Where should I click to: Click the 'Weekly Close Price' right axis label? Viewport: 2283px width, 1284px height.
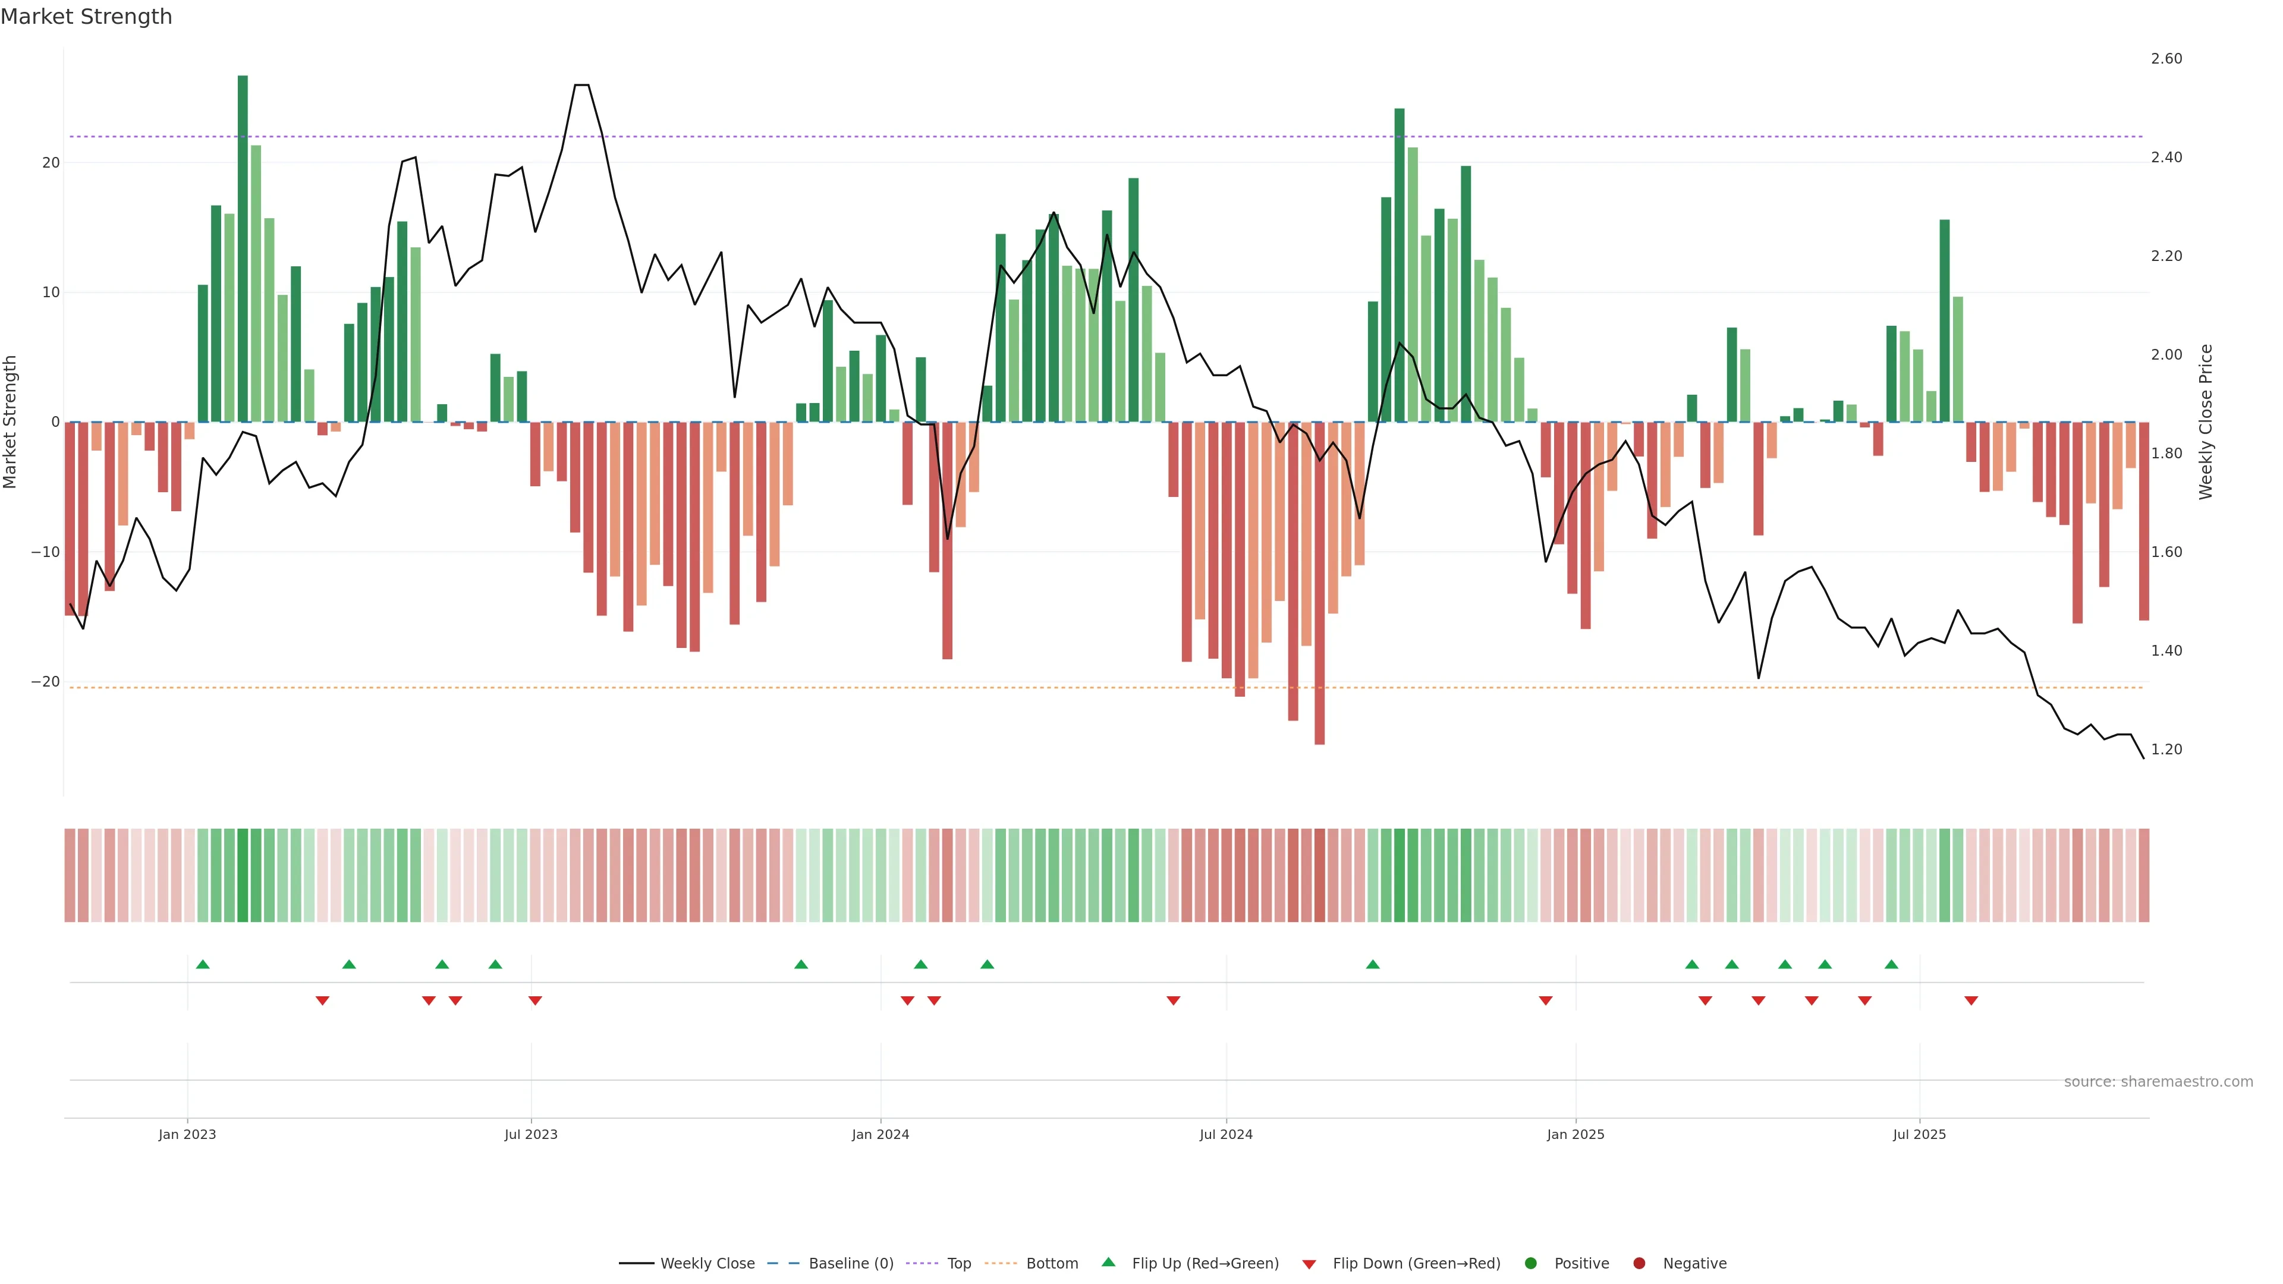point(2206,422)
